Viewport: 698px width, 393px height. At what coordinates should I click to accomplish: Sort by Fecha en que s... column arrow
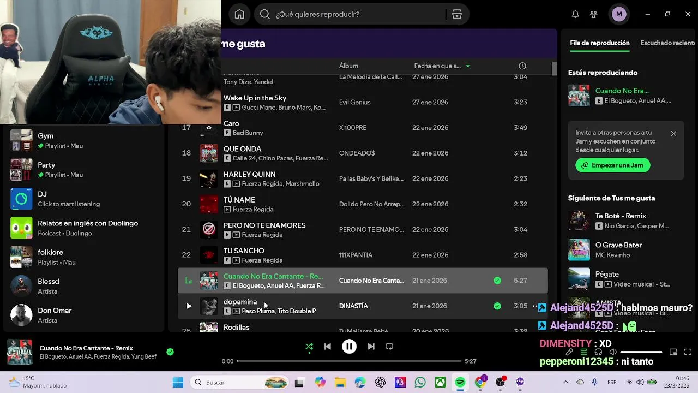pyautogui.click(x=467, y=66)
